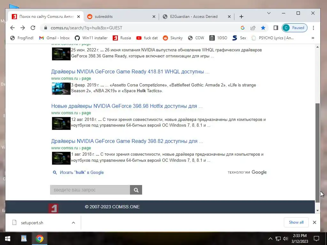Open the fuck dat YouTube bookmark
Screen dimensions: 327x245
(147, 38)
